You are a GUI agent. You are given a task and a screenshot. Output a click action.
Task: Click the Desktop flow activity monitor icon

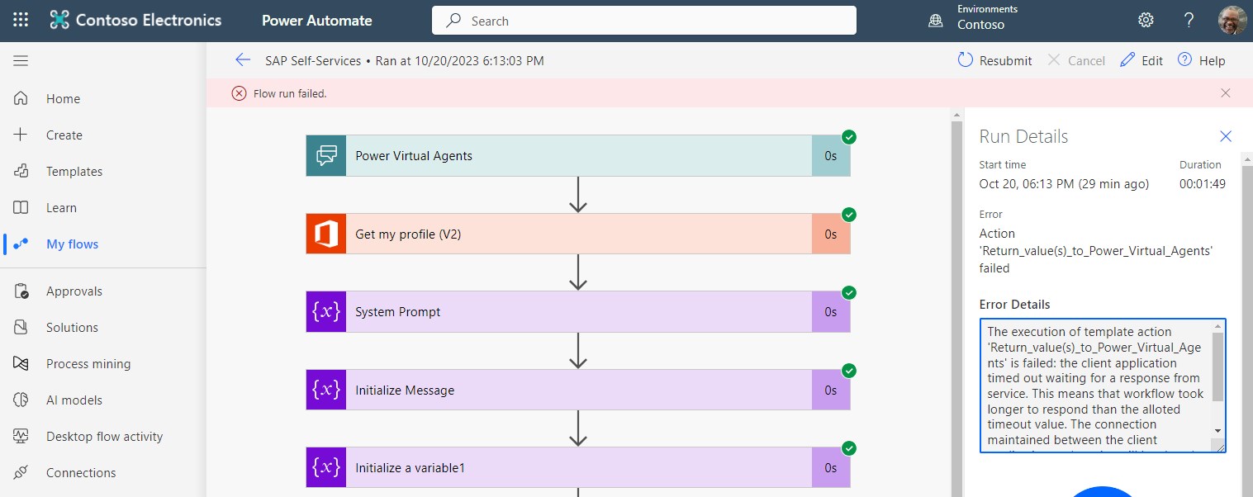21,436
